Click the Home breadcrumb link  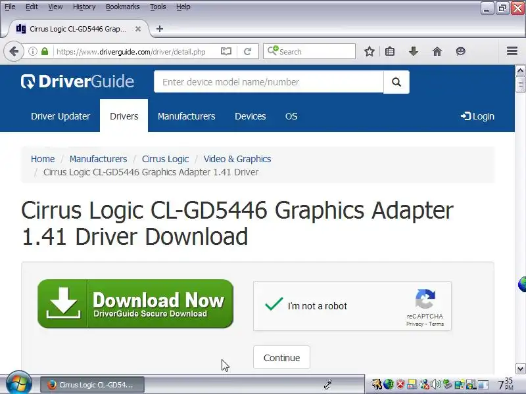click(x=43, y=159)
